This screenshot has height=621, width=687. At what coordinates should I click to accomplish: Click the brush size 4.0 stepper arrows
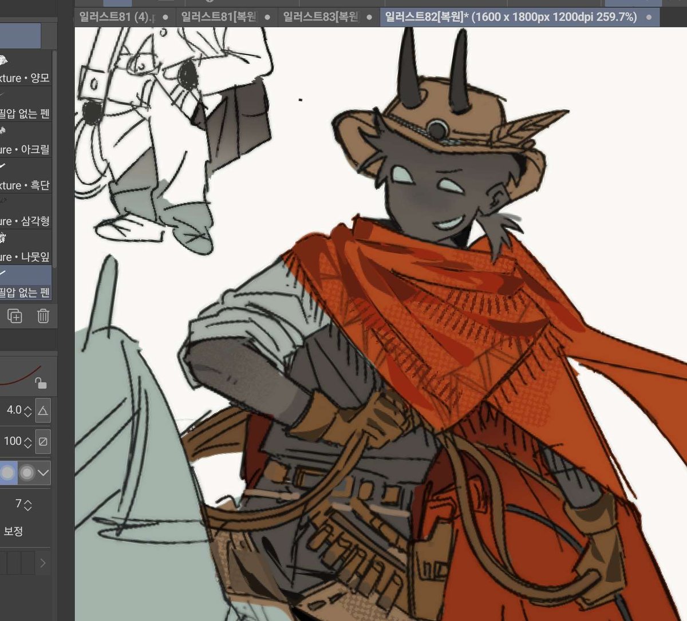(x=27, y=410)
